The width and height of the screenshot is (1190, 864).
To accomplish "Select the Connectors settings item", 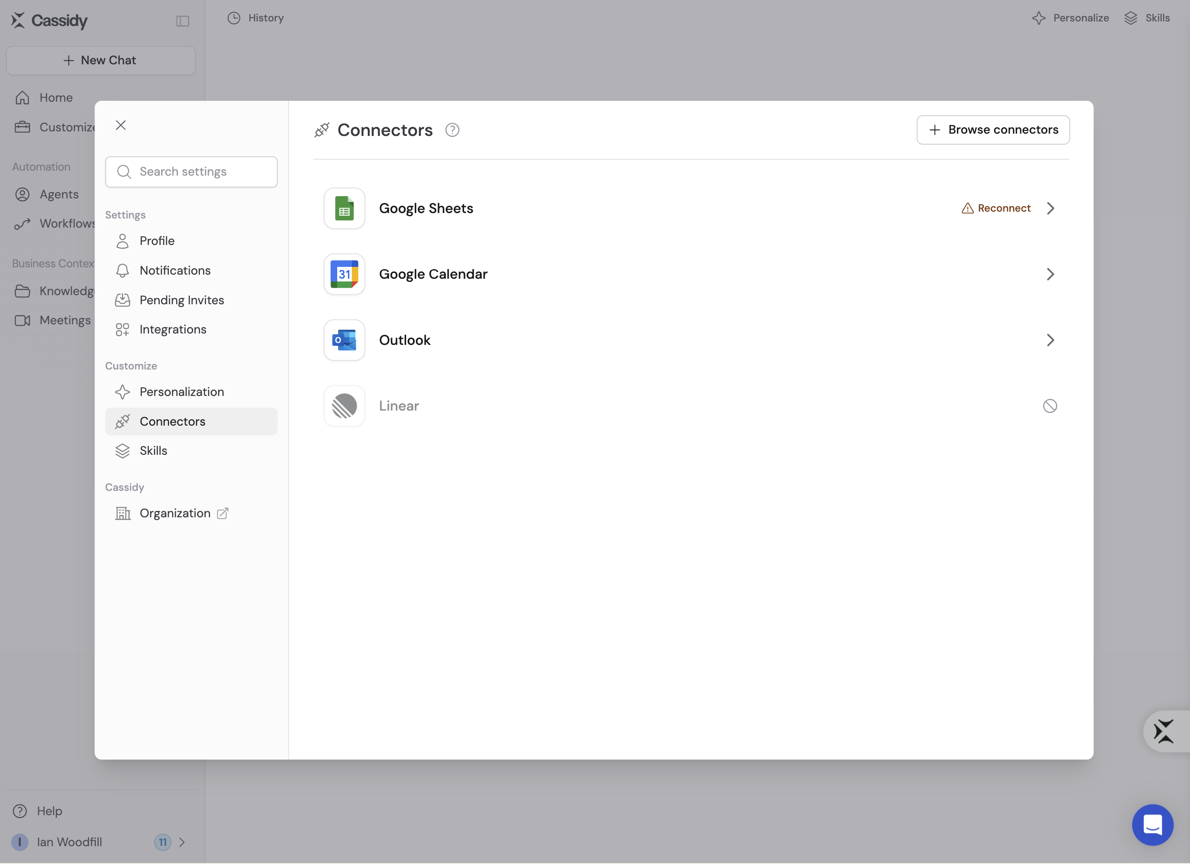I will pos(191,421).
